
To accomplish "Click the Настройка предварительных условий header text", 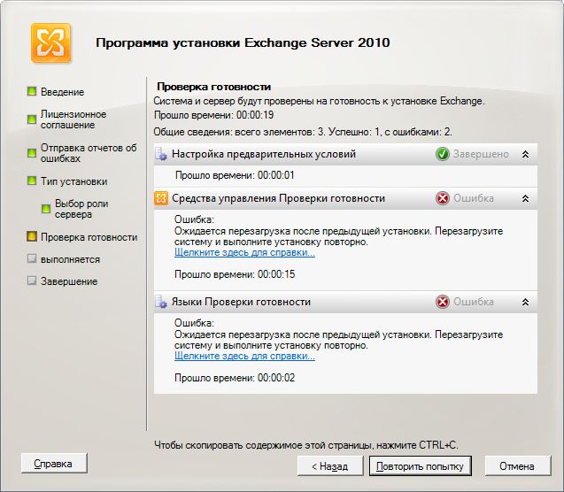I will click(264, 154).
